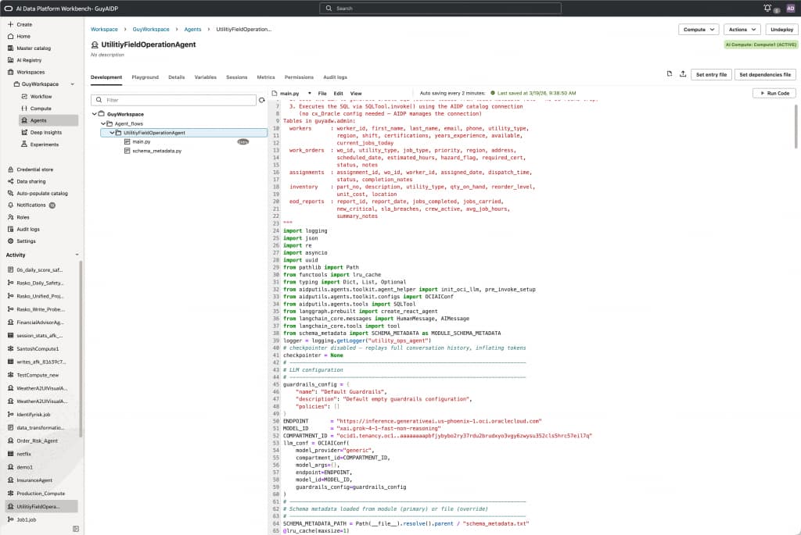Open the Compute dropdown button
Viewport: 801px width, 535px height.
[699, 30]
